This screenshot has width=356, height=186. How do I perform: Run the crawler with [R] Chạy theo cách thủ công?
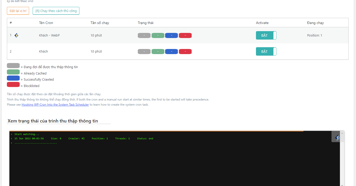tap(56, 11)
